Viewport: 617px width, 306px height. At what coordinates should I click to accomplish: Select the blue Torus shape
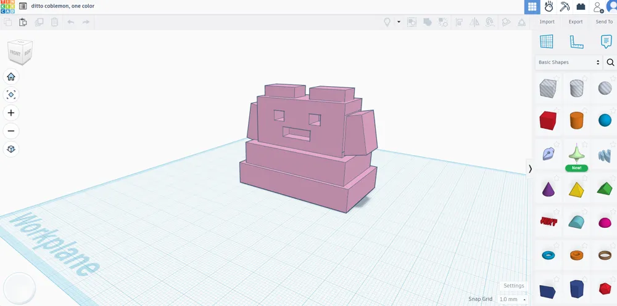548,256
